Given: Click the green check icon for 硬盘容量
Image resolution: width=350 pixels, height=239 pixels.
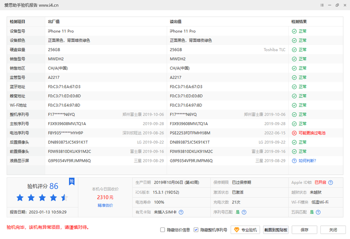Looking at the screenshot, I should [x=294, y=50].
